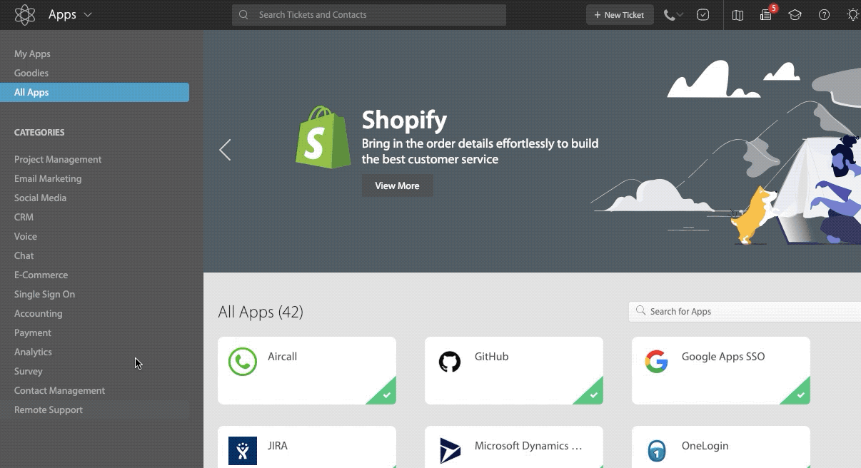The height and width of the screenshot is (468, 861).
Task: Open the phone dropdown icon
Action: 673,15
